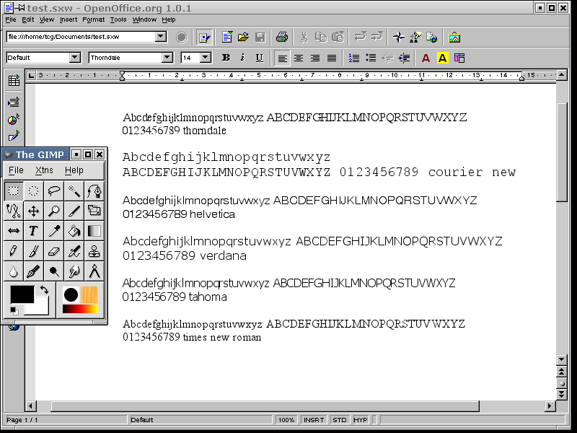Click the black GIMP foreground color swatch

22,294
